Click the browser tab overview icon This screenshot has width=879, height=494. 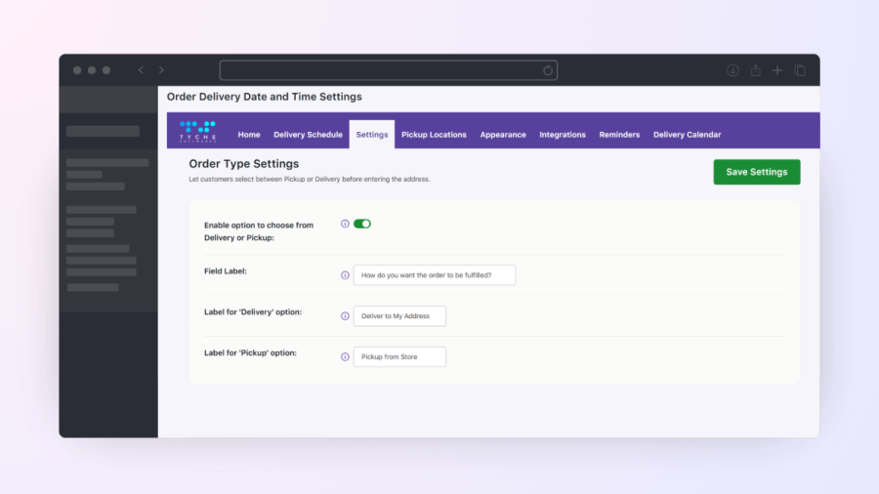point(800,70)
